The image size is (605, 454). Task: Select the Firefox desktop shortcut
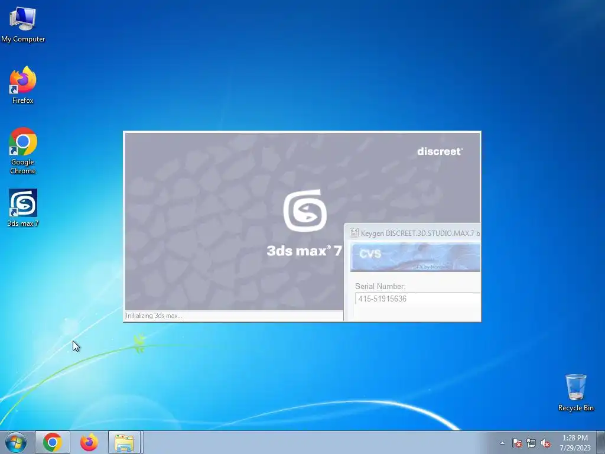point(23,85)
